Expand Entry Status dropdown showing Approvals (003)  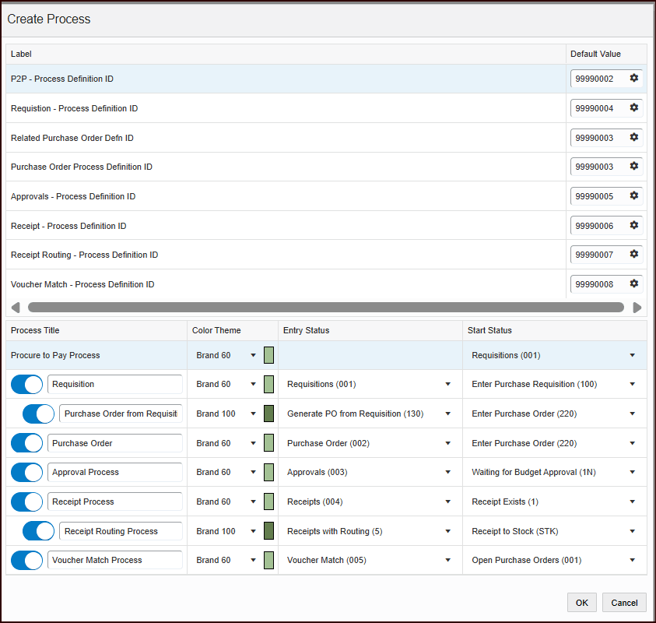[x=447, y=472]
